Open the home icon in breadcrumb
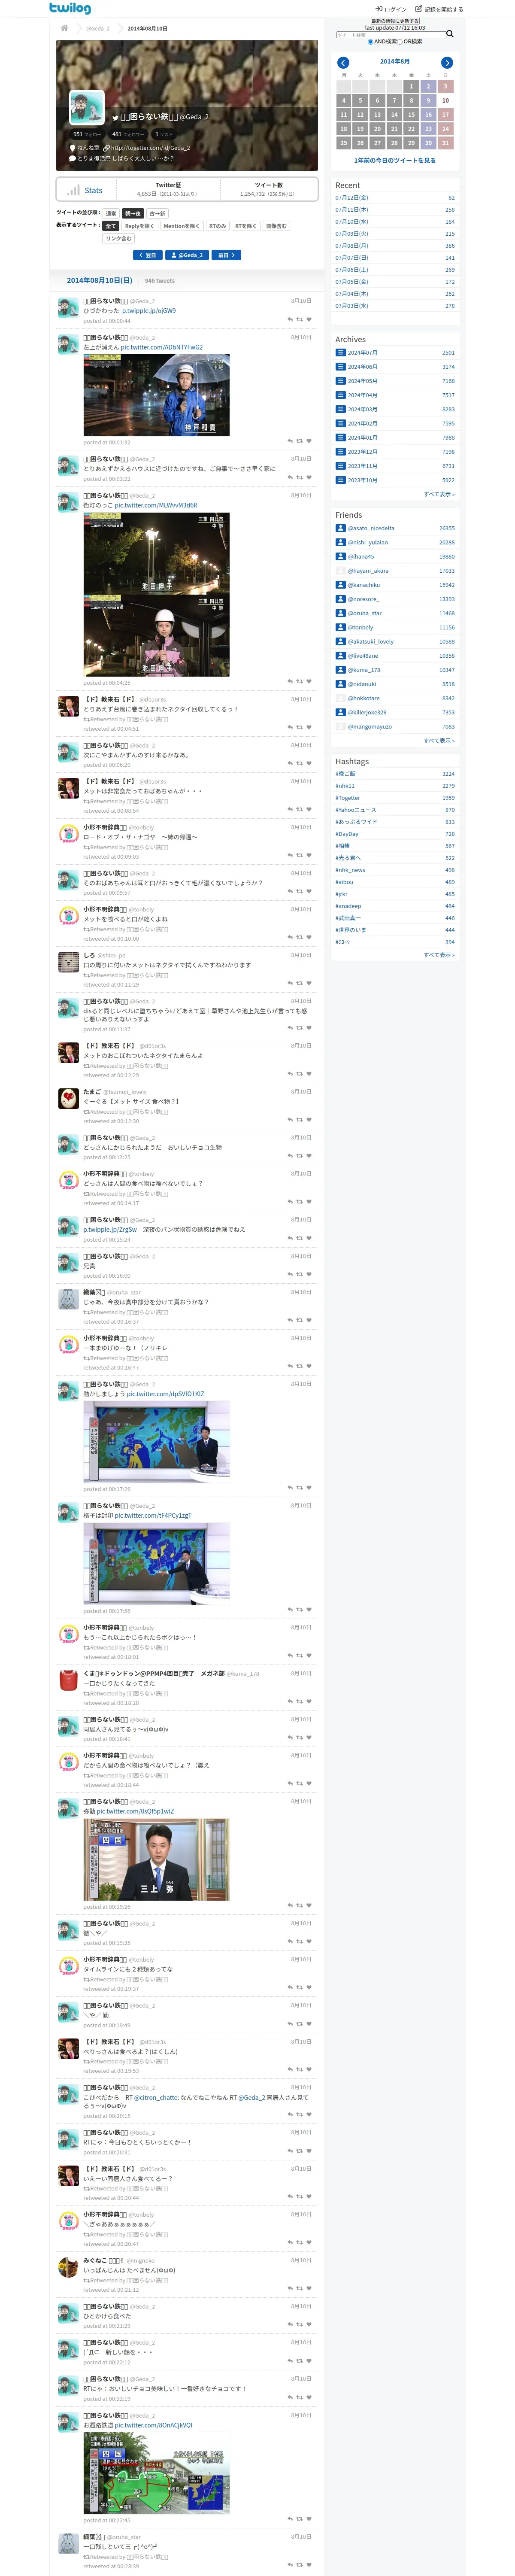515x2576 pixels. 64,28
